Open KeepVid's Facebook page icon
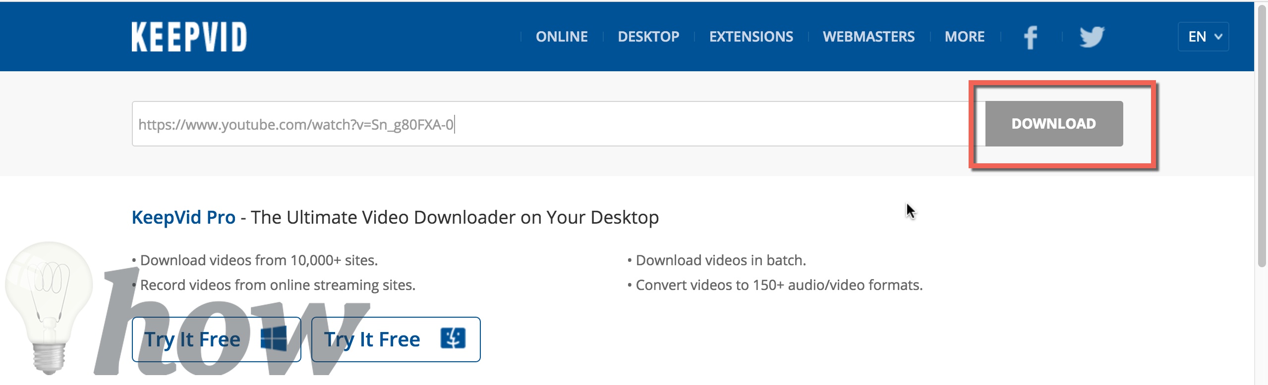This screenshot has width=1268, height=385. coord(1031,37)
